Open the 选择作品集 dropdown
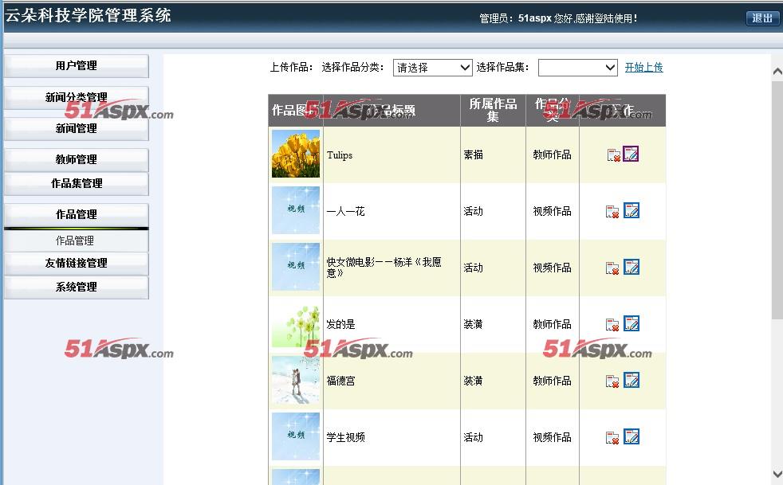 coord(578,68)
